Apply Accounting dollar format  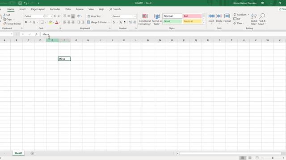point(114,22)
